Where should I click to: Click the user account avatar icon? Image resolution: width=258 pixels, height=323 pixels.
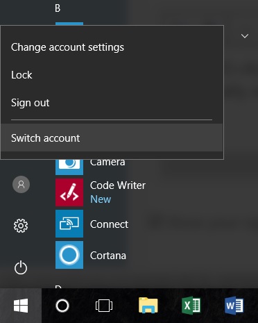pos(21,184)
